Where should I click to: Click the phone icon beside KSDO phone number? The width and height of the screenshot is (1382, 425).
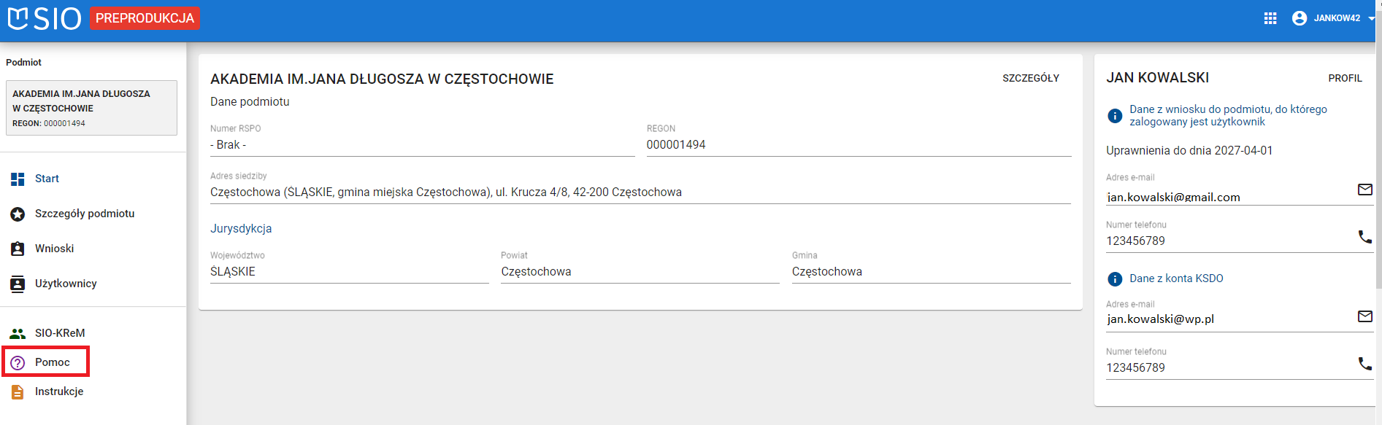point(1364,364)
